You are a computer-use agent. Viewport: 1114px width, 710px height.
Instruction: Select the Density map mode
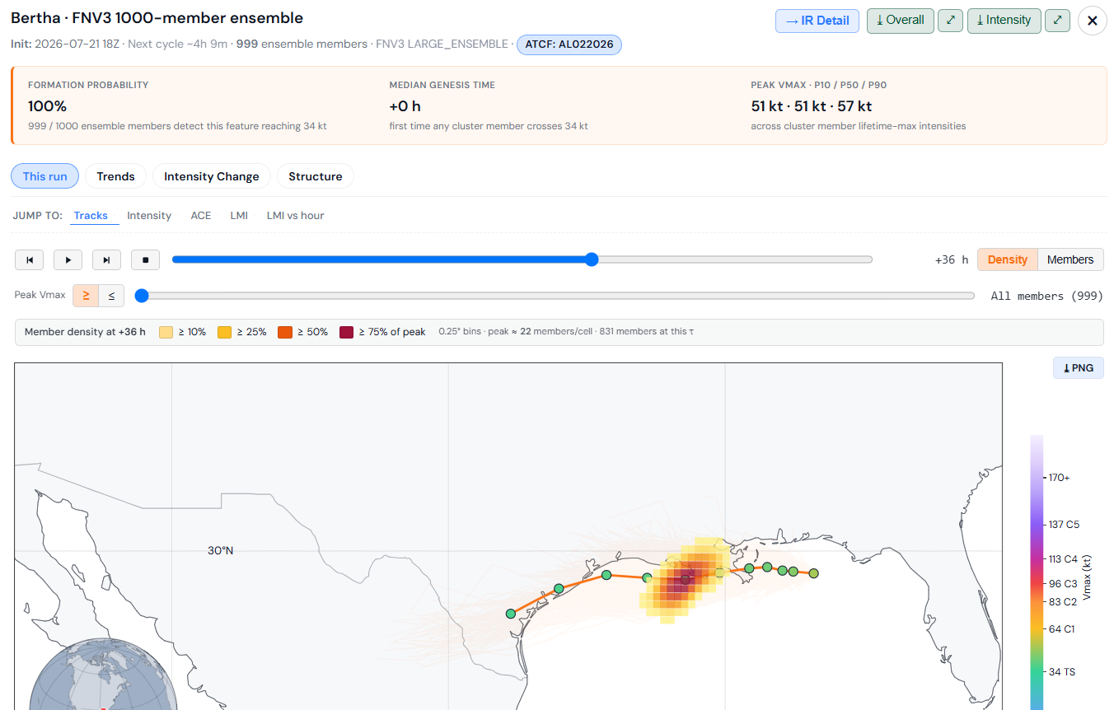click(x=1008, y=259)
